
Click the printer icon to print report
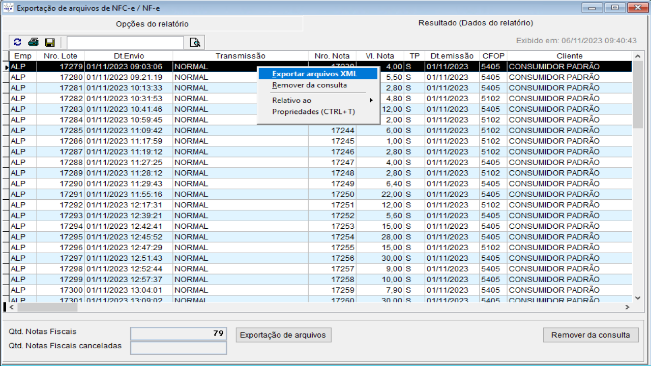click(34, 42)
